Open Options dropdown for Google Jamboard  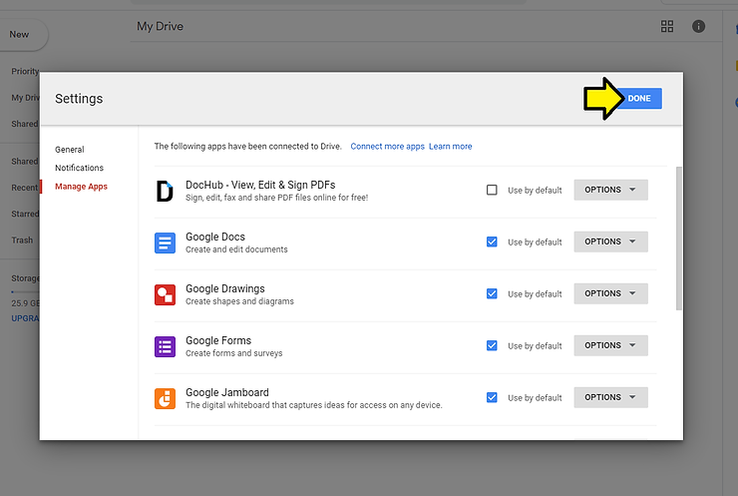click(x=610, y=397)
